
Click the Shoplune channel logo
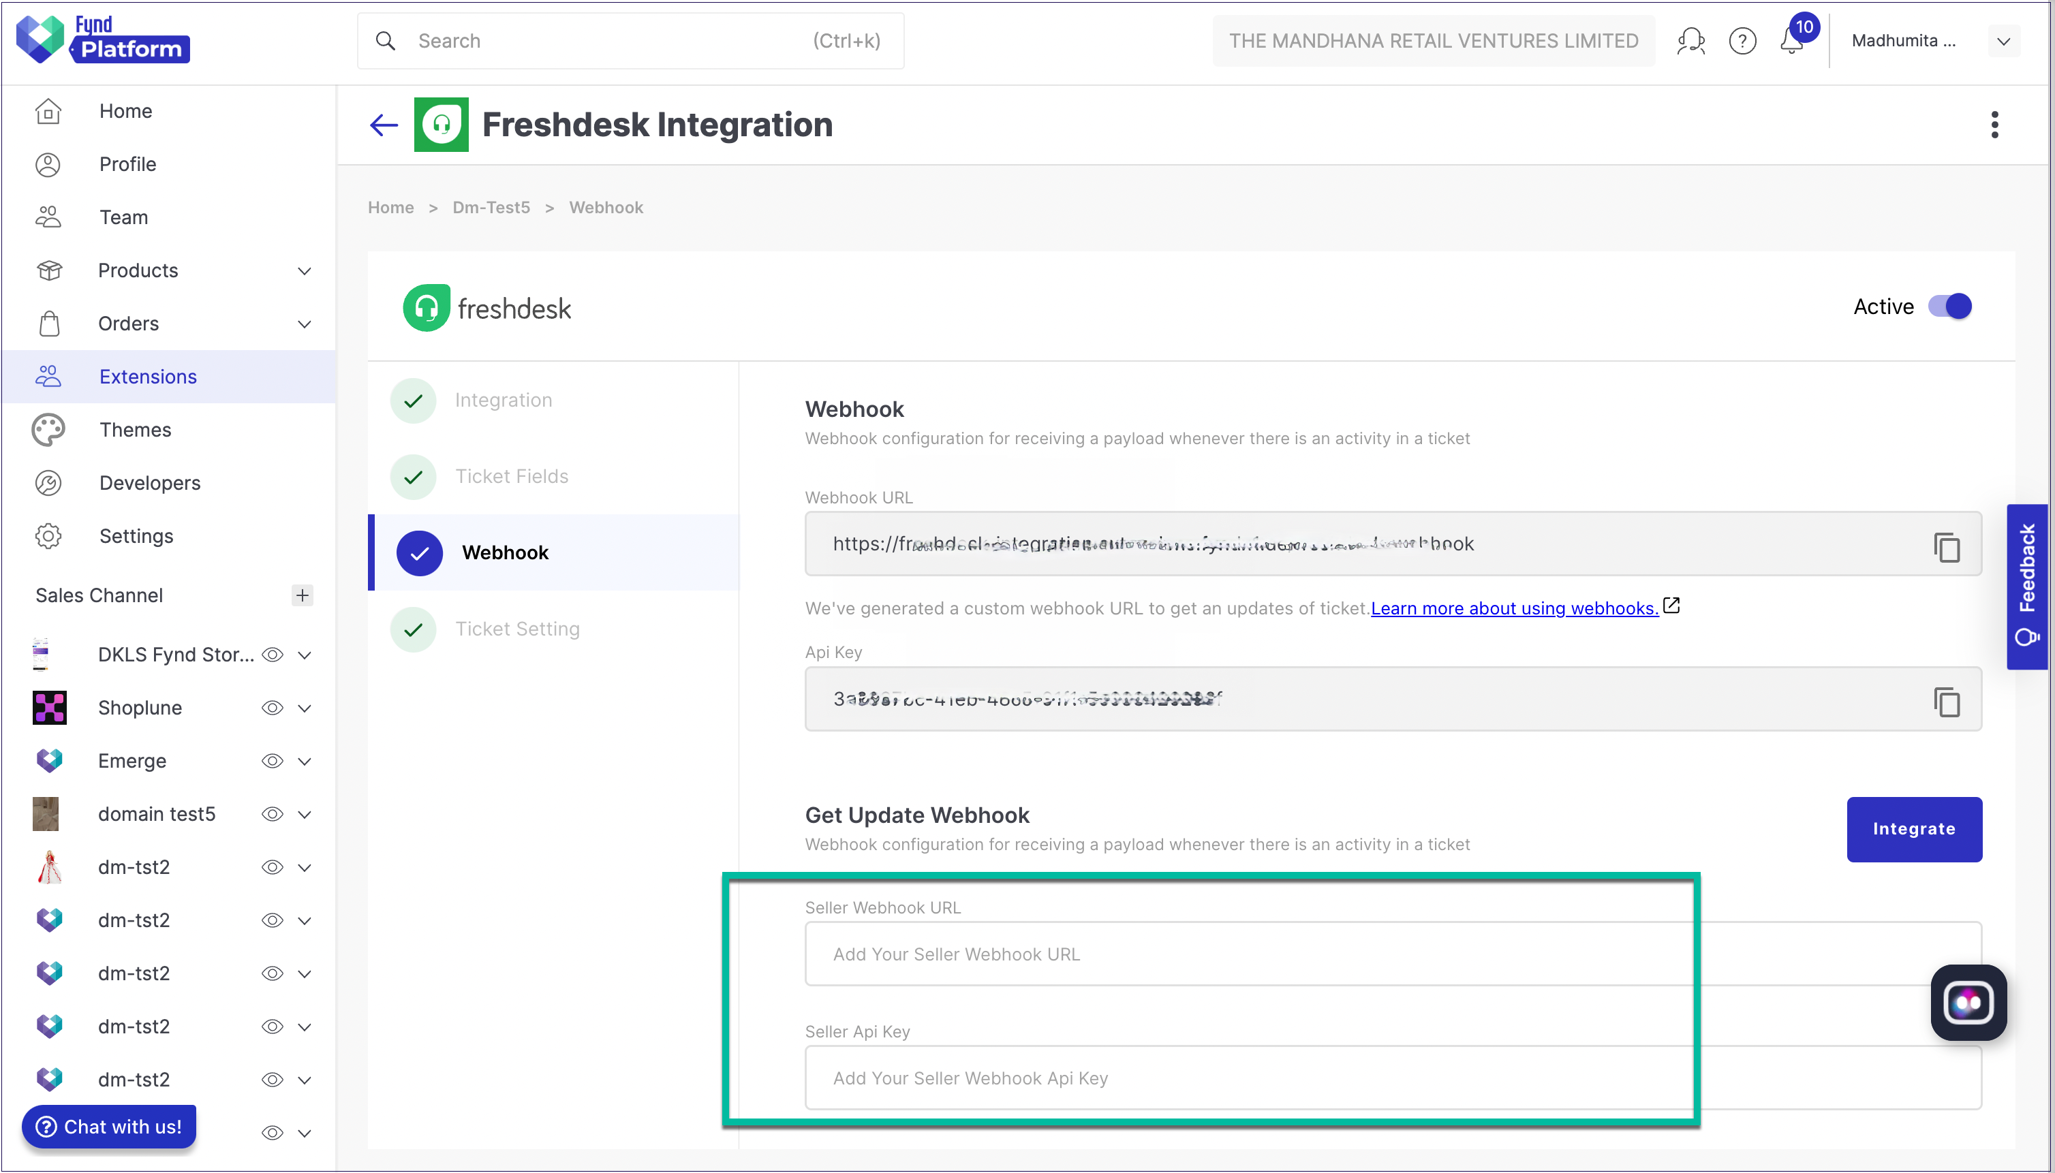pos(49,707)
